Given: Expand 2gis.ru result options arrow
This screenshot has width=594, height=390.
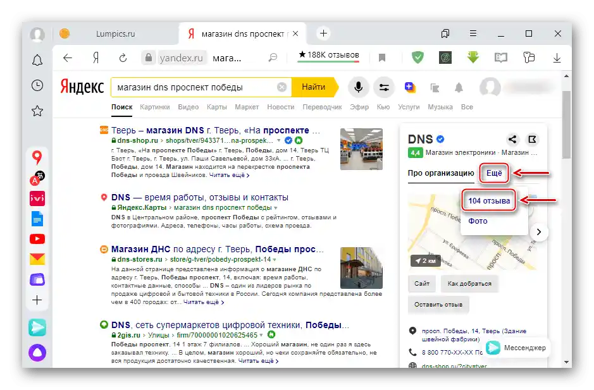Looking at the screenshot, I should tap(261, 335).
